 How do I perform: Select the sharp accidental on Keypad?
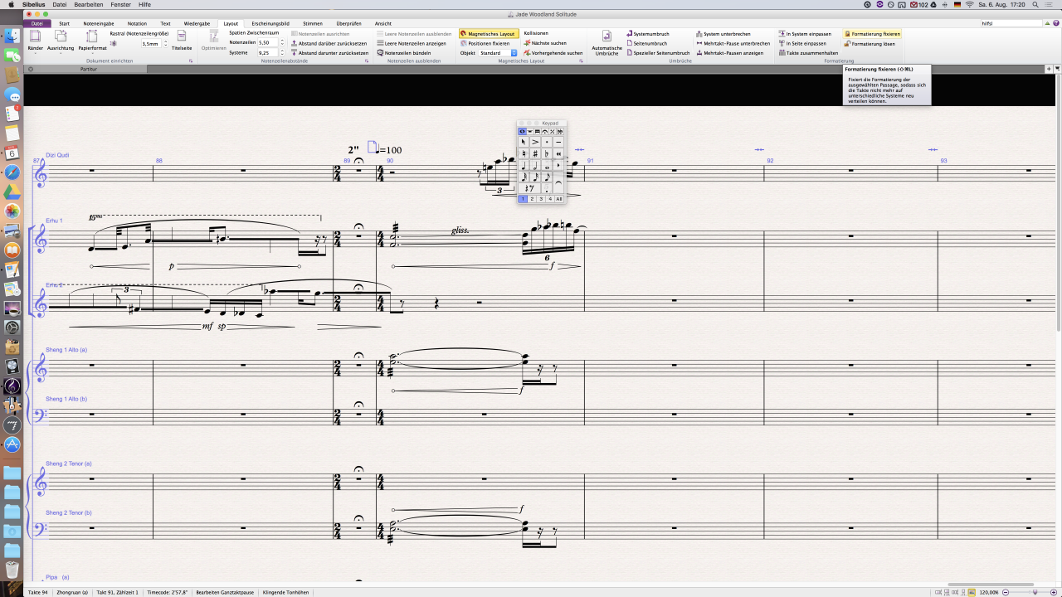(535, 153)
